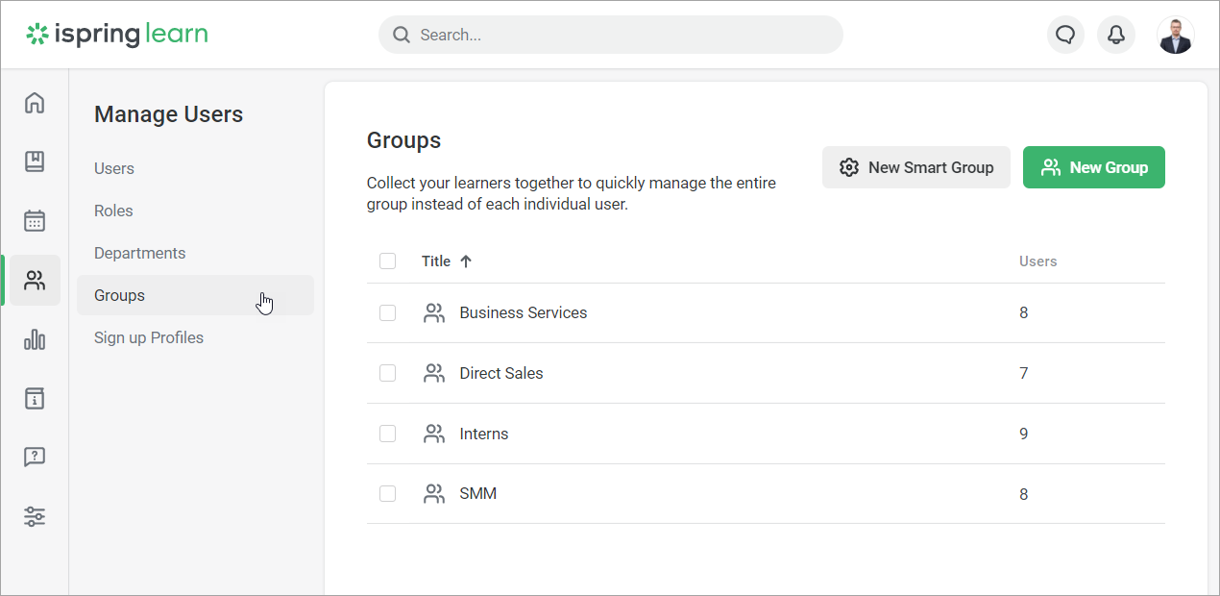Open the Interns group
The width and height of the screenshot is (1220, 596).
(484, 434)
